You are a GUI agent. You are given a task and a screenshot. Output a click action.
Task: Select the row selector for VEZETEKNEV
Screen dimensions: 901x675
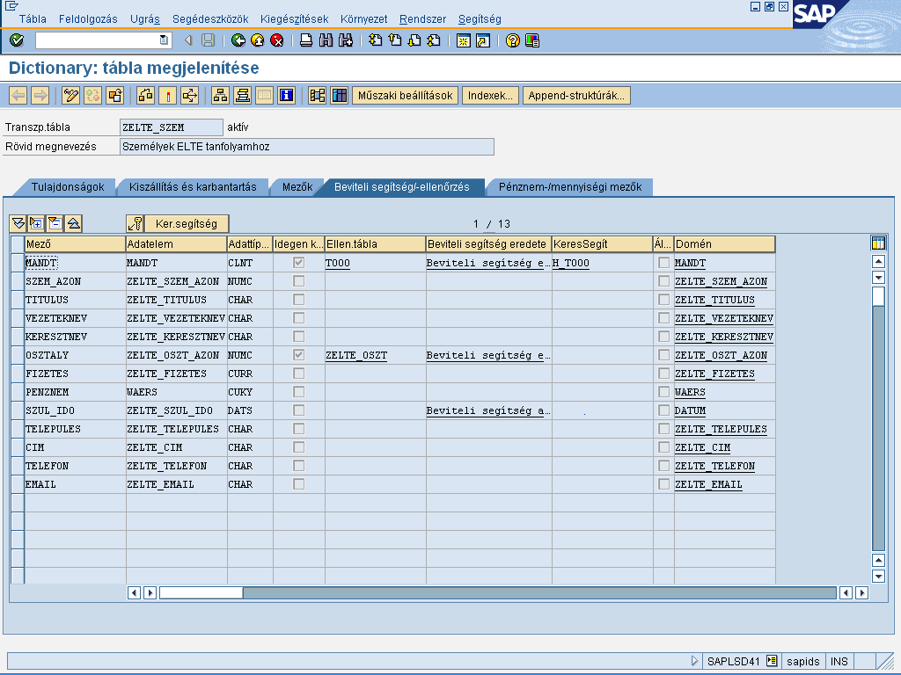(18, 318)
